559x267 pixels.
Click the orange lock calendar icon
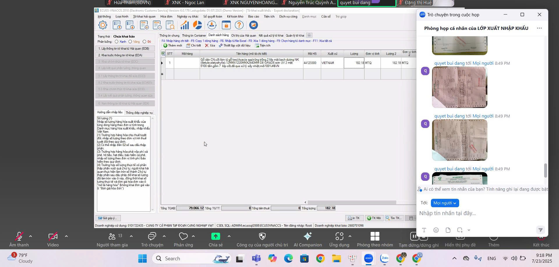click(226, 25)
